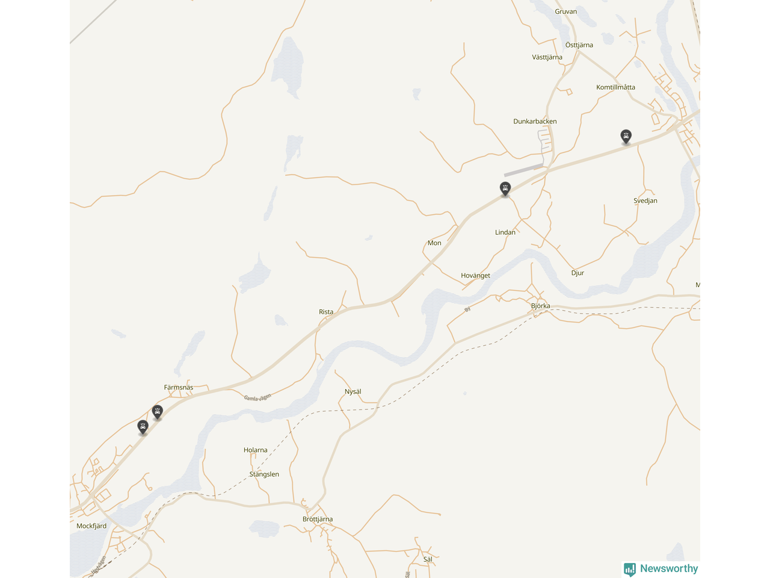This screenshot has height=578, width=770.
Task: Select the Gruvan label
Action: 565,11
